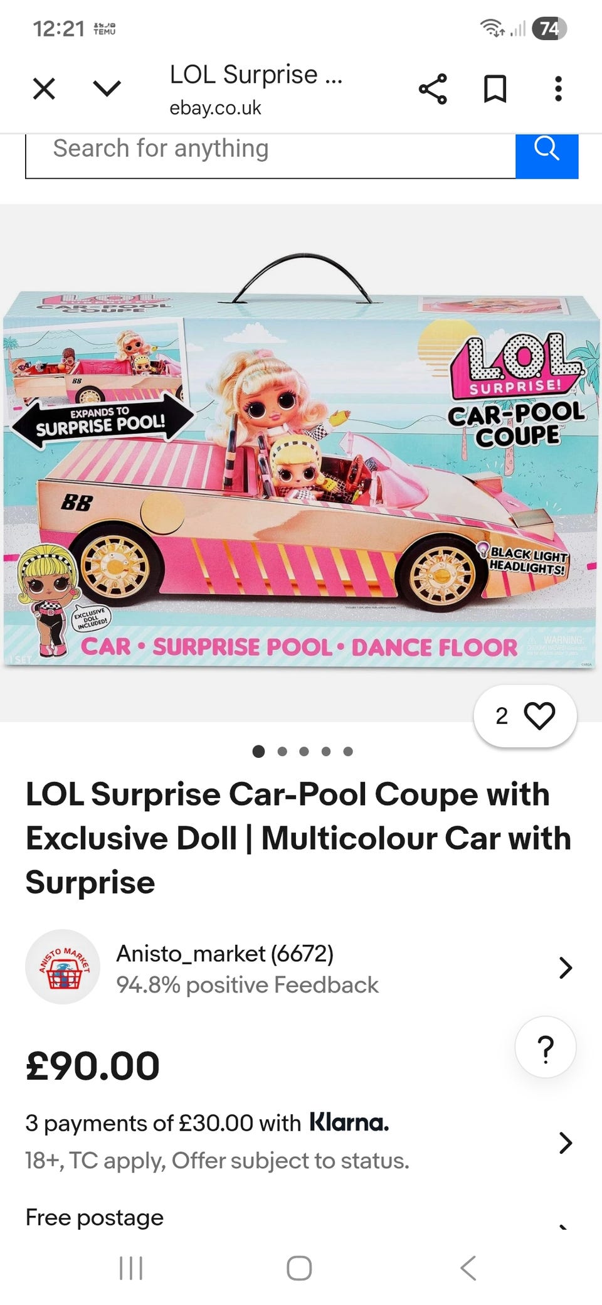The image size is (602, 1305).
Task: Bookmark this eBay page
Action: click(495, 88)
